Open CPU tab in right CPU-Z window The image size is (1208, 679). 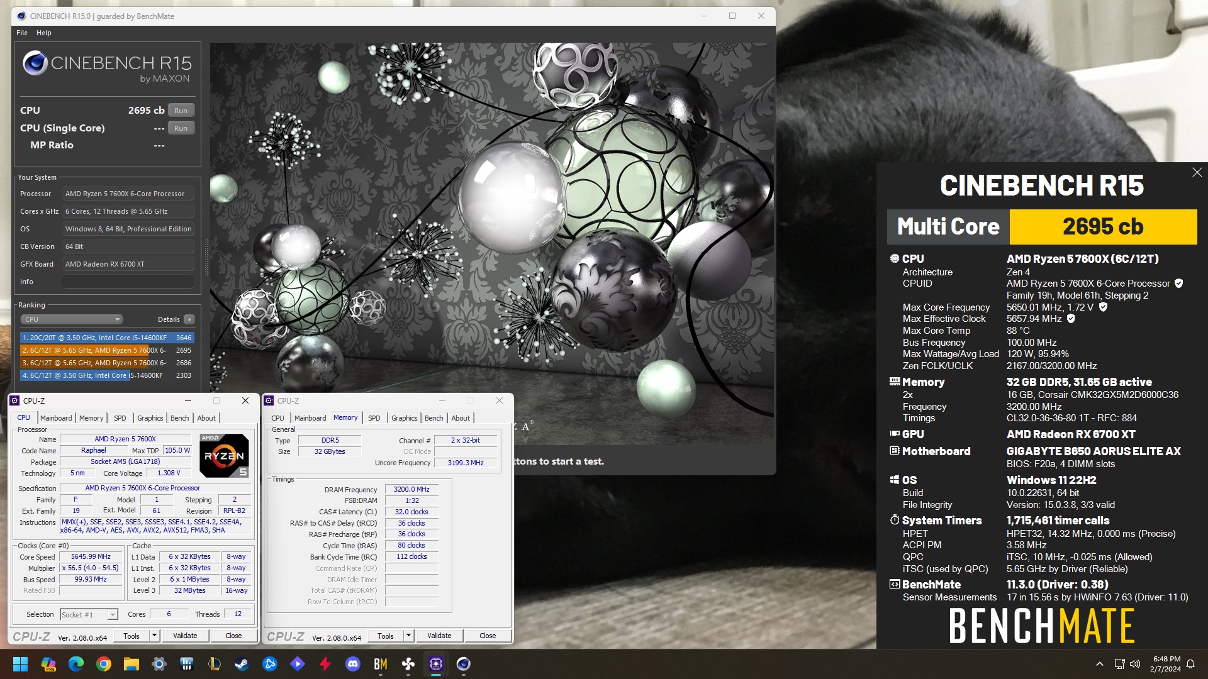(278, 418)
